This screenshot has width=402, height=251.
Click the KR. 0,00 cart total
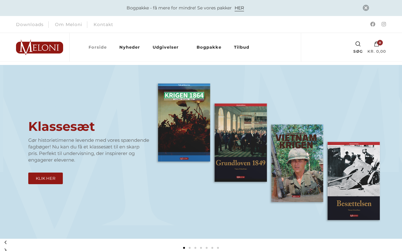pos(377,51)
